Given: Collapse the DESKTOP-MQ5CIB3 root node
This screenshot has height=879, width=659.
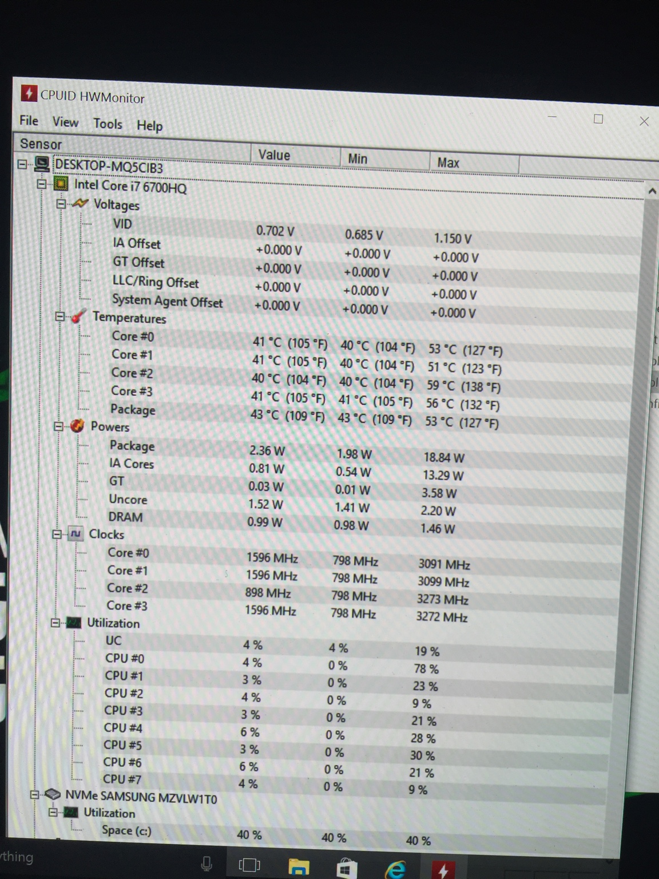Looking at the screenshot, I should pyautogui.click(x=22, y=164).
